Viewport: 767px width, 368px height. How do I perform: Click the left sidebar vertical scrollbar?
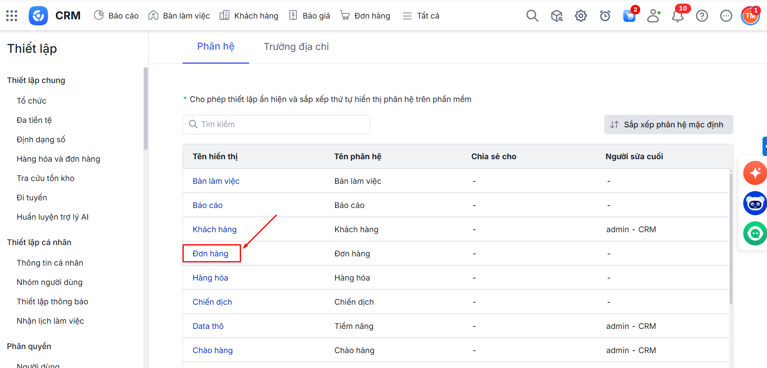pos(145,109)
